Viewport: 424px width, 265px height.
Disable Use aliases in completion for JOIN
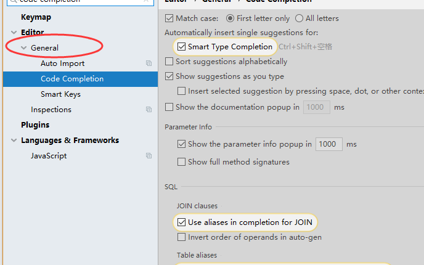point(182,222)
